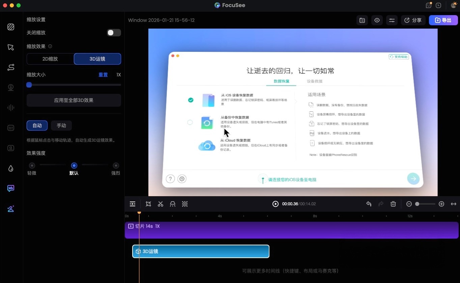Click the 重置 reset link
Image resolution: width=460 pixels, height=283 pixels.
pyautogui.click(x=103, y=75)
